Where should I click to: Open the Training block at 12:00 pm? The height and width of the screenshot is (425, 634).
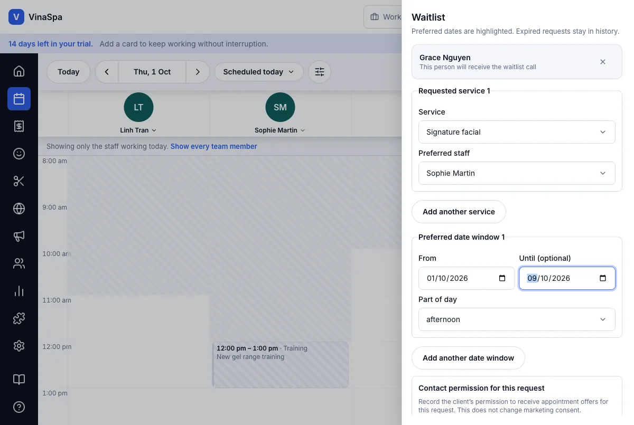(281, 365)
